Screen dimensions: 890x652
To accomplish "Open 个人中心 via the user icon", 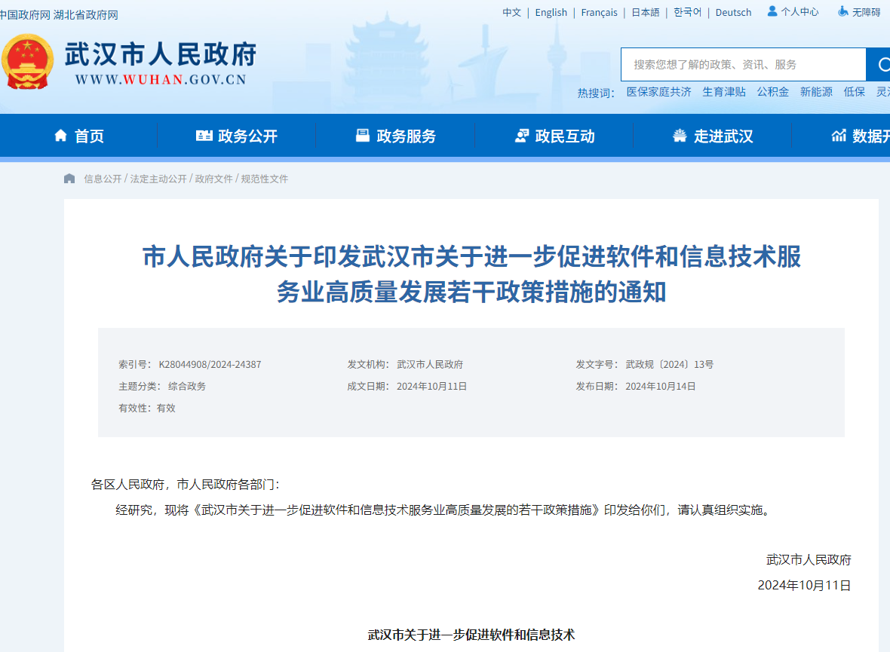I will pyautogui.click(x=772, y=11).
